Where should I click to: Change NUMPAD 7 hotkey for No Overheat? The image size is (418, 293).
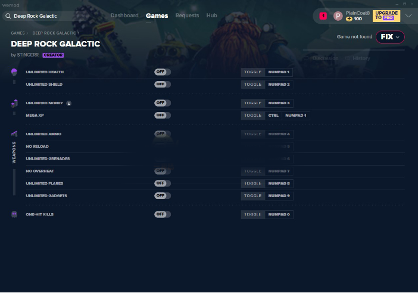click(279, 171)
